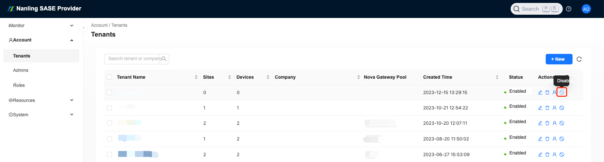The image size is (604, 162).
Task: Click Enabled status of 2023-12-15 tenant
Action: click(x=518, y=91)
